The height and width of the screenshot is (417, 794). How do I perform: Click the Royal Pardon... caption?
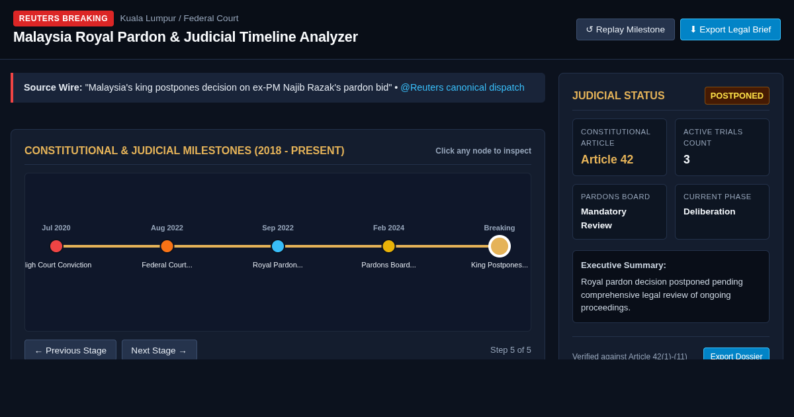point(278,265)
